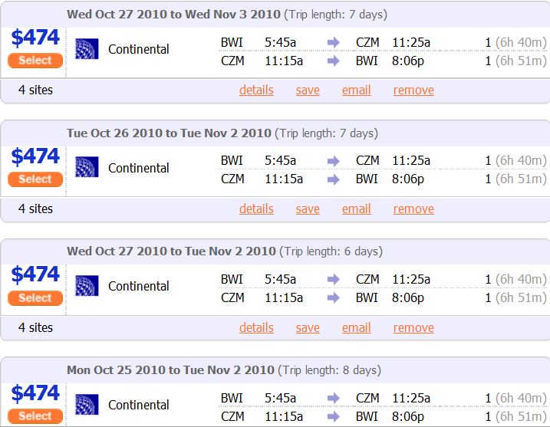Screen dimensions: 550x427
Task: Click Continental logo in Oct 26–Nov 2 result
Action: click(x=87, y=167)
